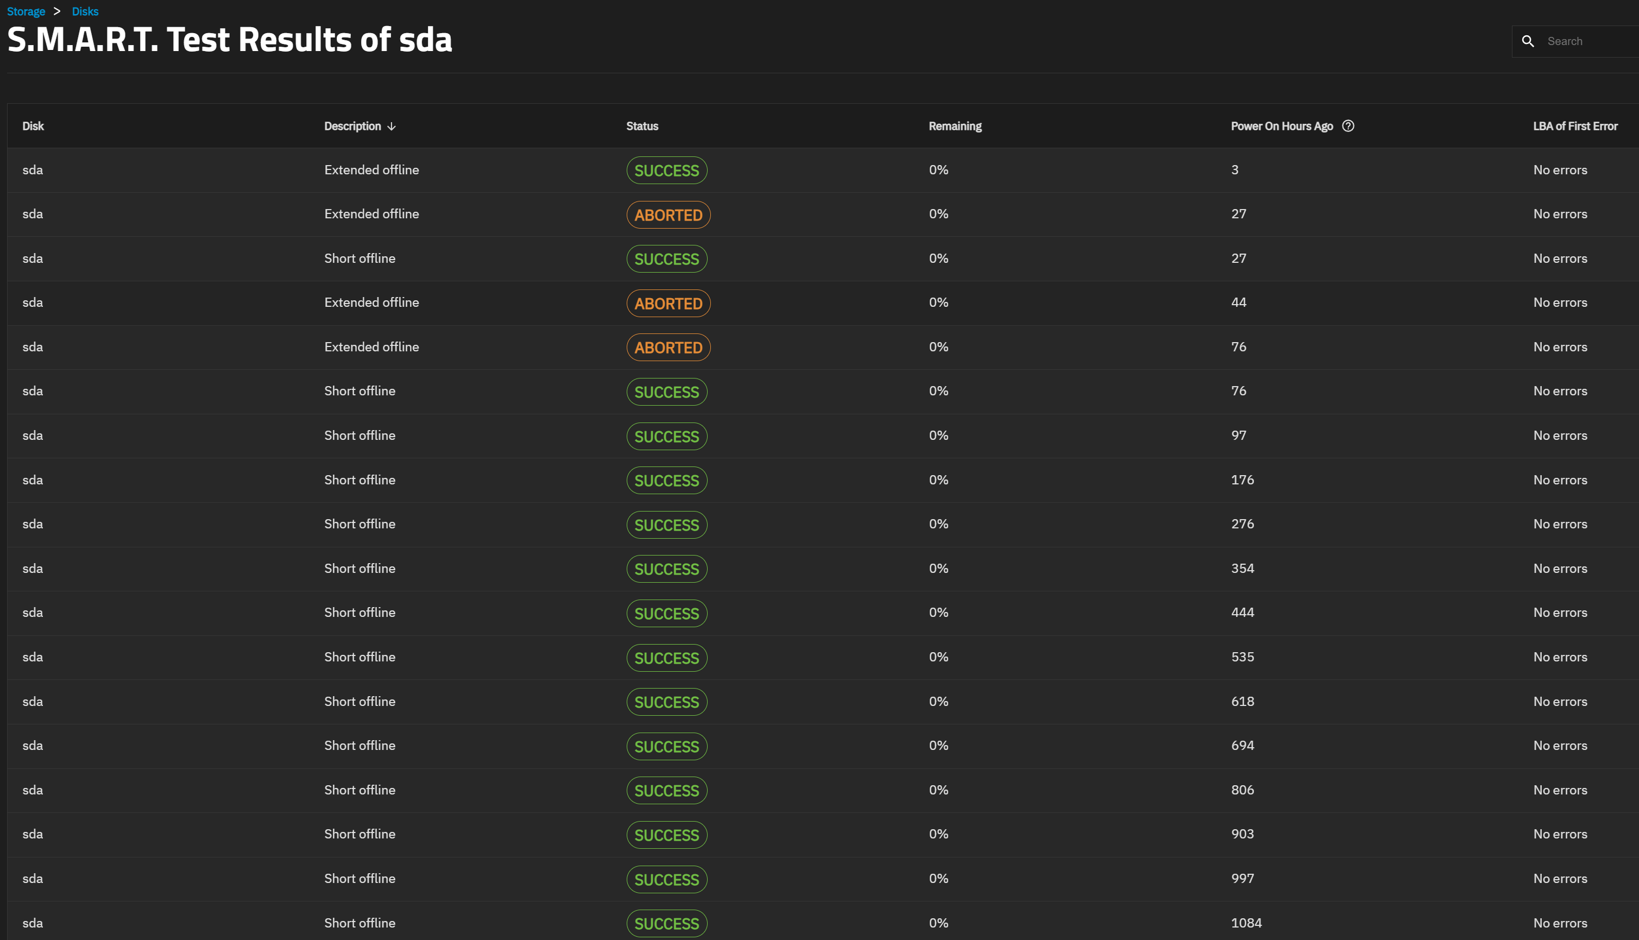Viewport: 1639px width, 940px height.
Task: Select the power on hours value 997
Action: 1242,878
